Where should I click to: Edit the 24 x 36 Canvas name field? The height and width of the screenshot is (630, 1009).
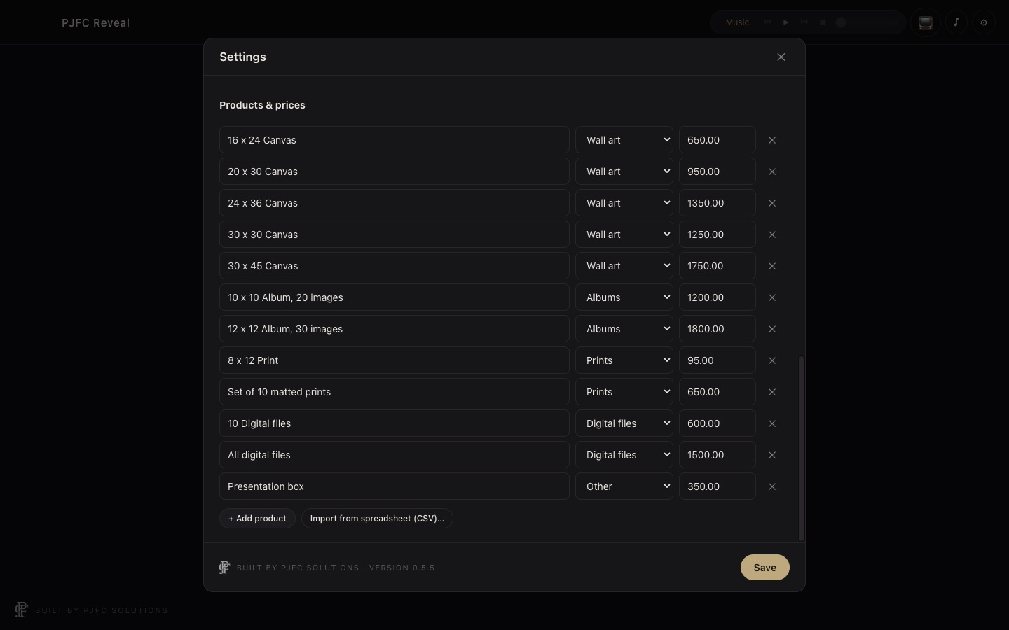(394, 203)
